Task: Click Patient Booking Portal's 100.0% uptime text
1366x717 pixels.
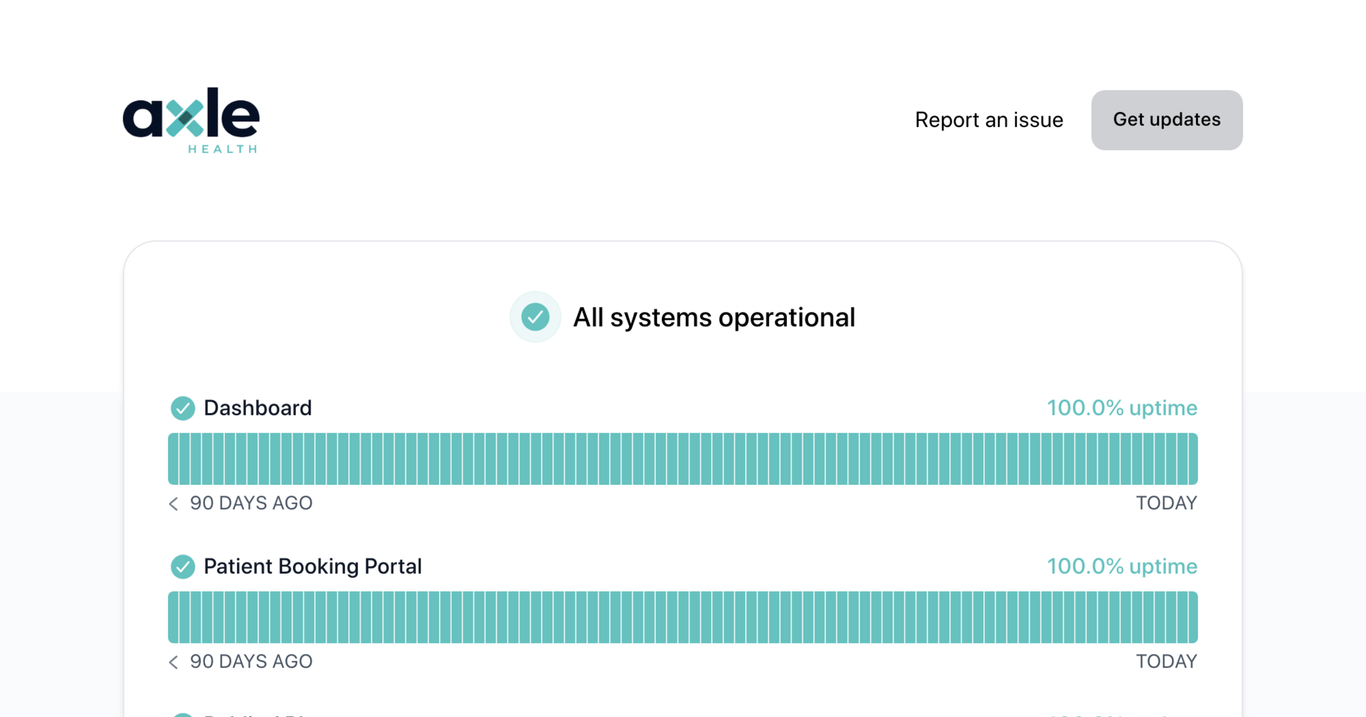Action: (1122, 566)
